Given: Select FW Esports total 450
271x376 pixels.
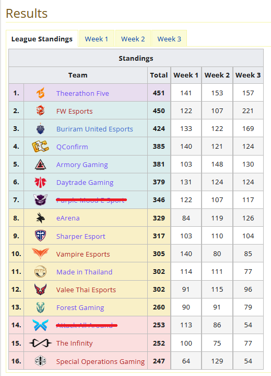Looking at the screenshot, I should (159, 111).
